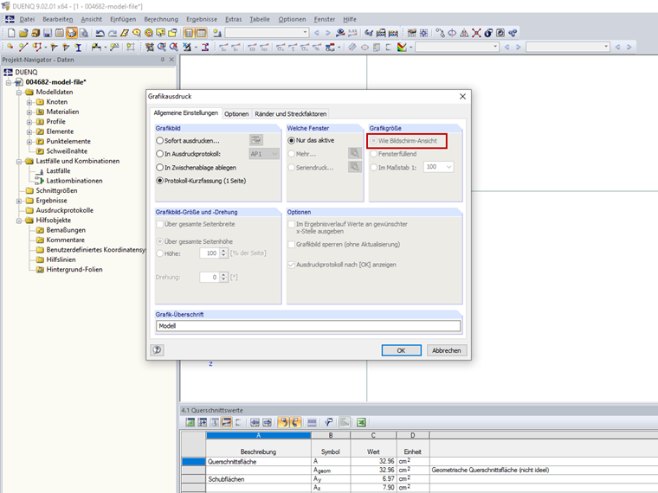Collapse the Modelldaten tree node
This screenshot has height=493, width=658.
point(19,93)
